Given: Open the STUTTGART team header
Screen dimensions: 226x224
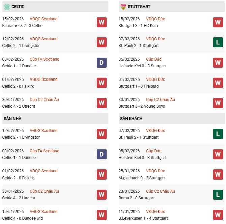Looking at the screenshot, I should (139, 7).
